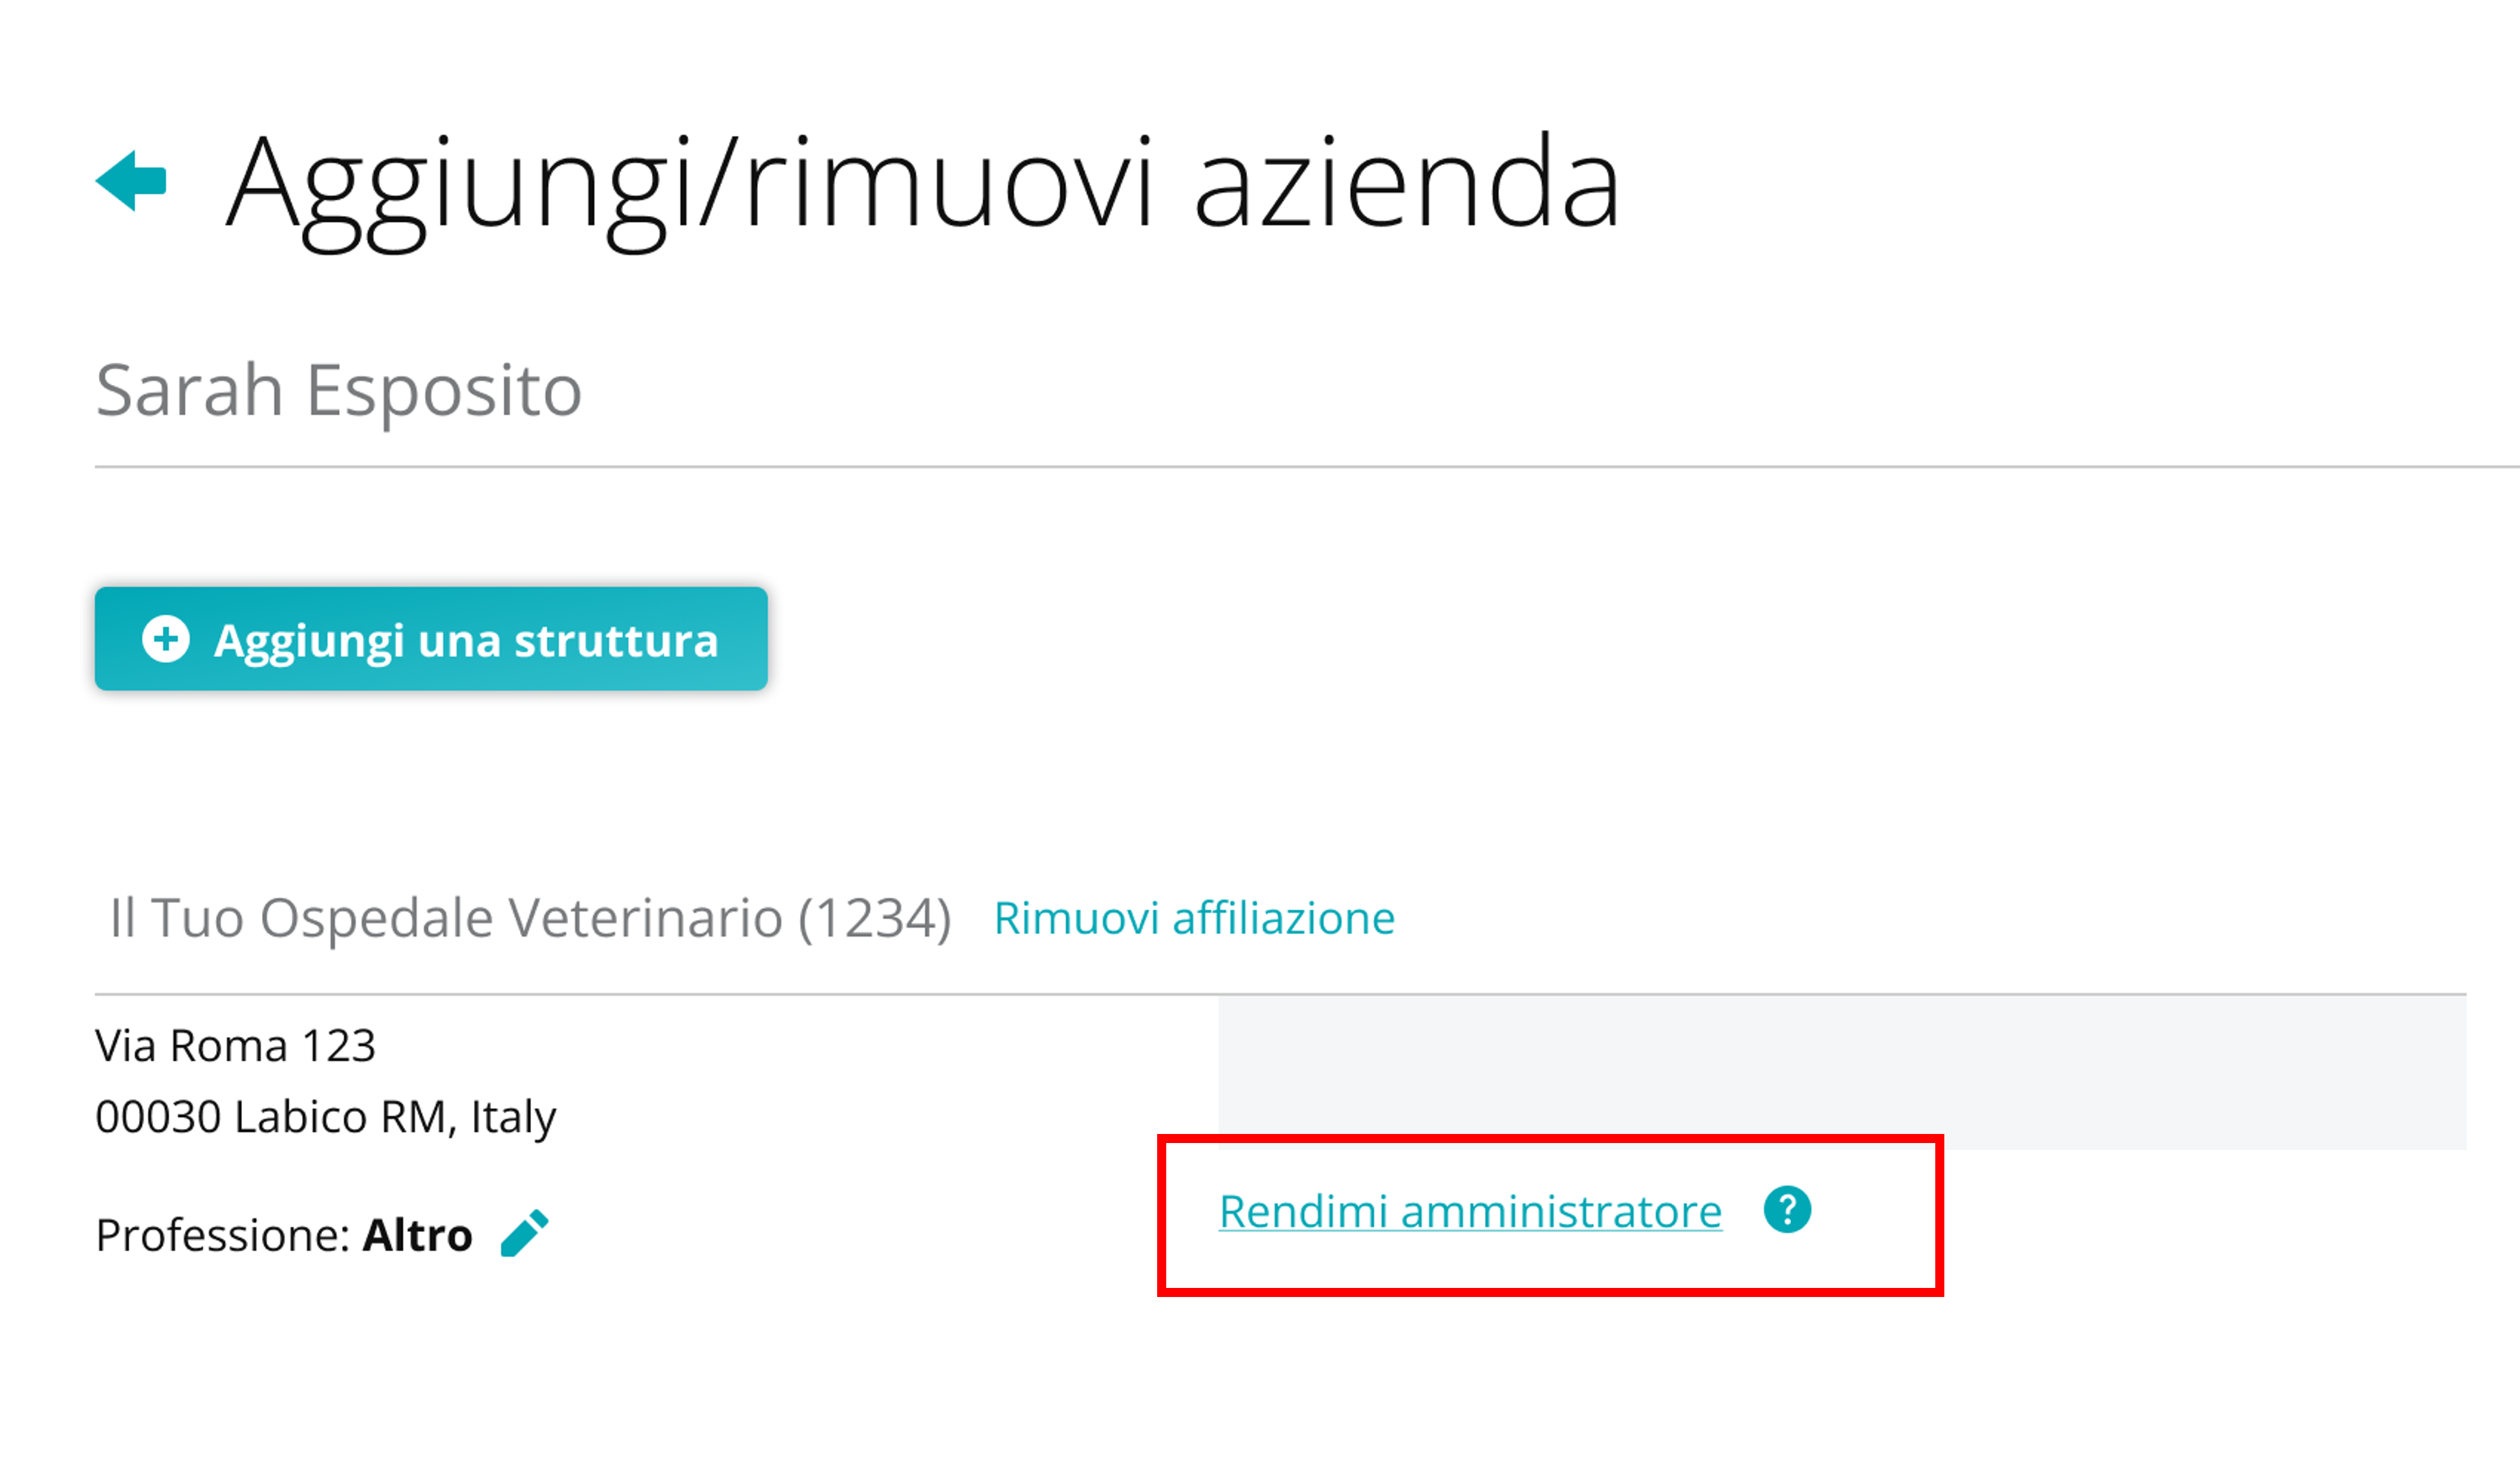Edit profession with the pencil icon
Image resolution: width=2520 pixels, height=1482 pixels.
524,1233
